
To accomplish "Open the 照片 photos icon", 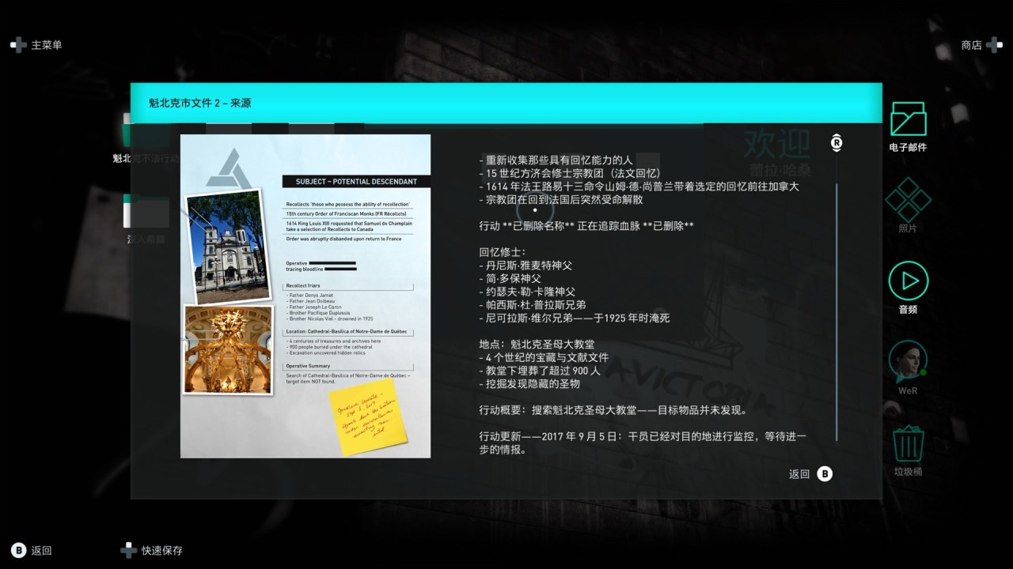I will point(908,199).
